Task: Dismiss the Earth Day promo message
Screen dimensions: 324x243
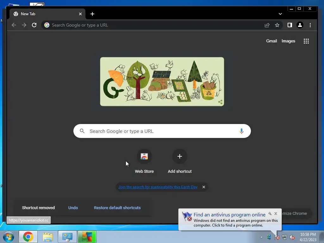Action: pos(204,187)
